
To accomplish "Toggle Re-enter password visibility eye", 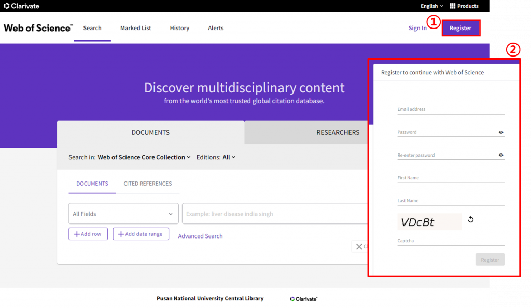I will coord(501,155).
